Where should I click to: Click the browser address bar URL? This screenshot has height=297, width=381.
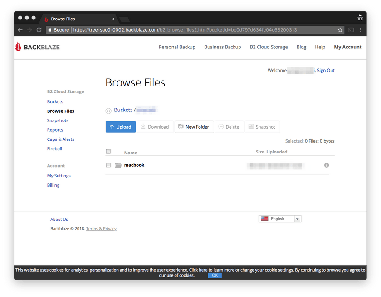(x=185, y=30)
